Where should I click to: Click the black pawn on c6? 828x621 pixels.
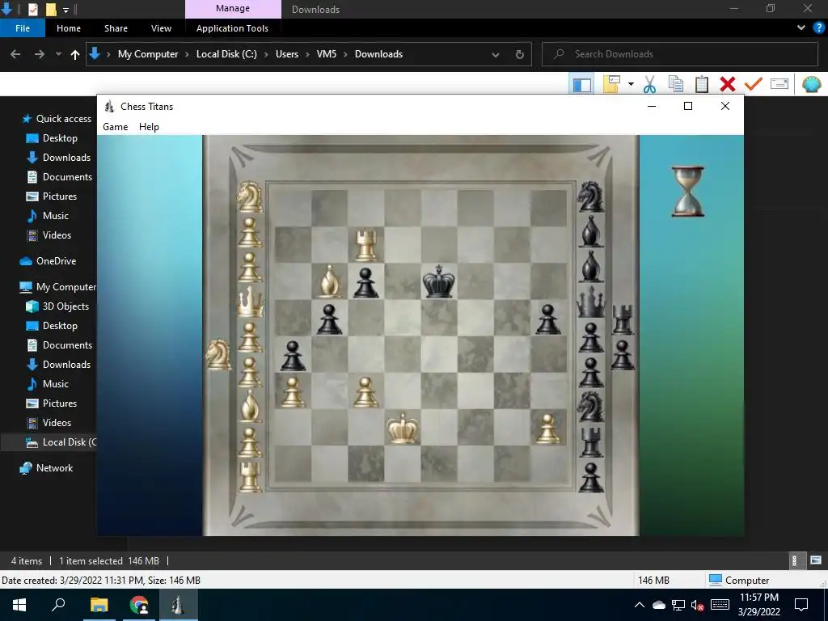[x=366, y=282]
